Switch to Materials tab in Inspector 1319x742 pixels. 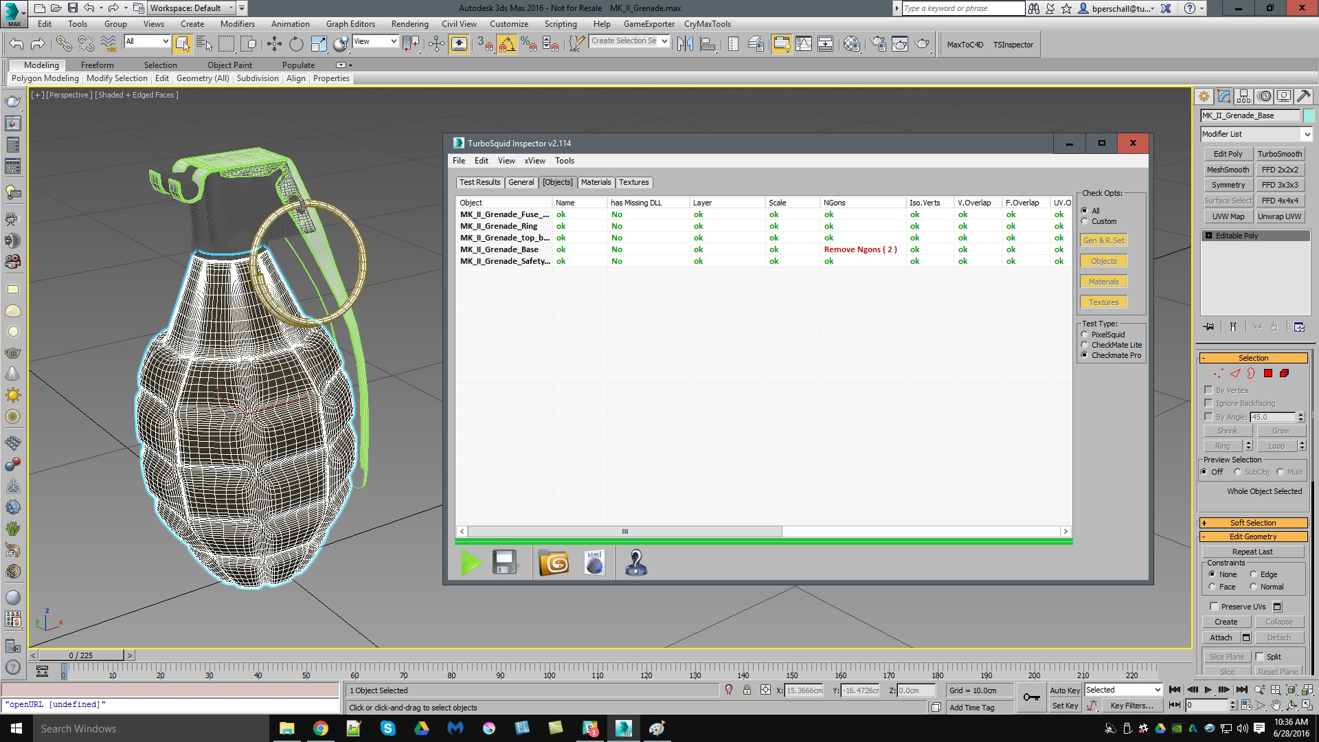click(x=596, y=182)
